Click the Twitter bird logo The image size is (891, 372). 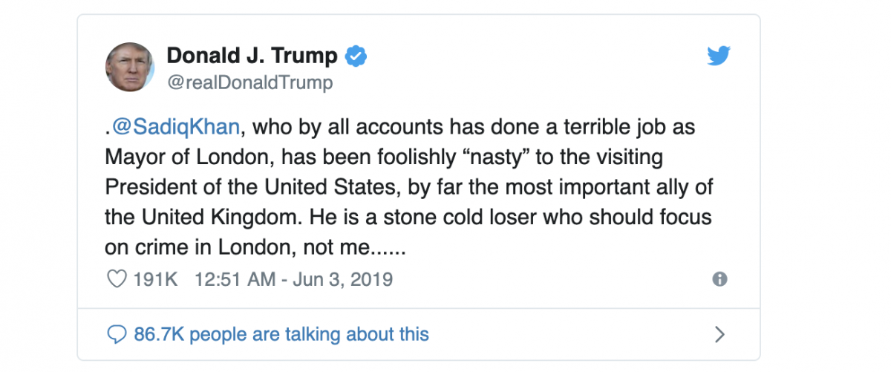[719, 57]
